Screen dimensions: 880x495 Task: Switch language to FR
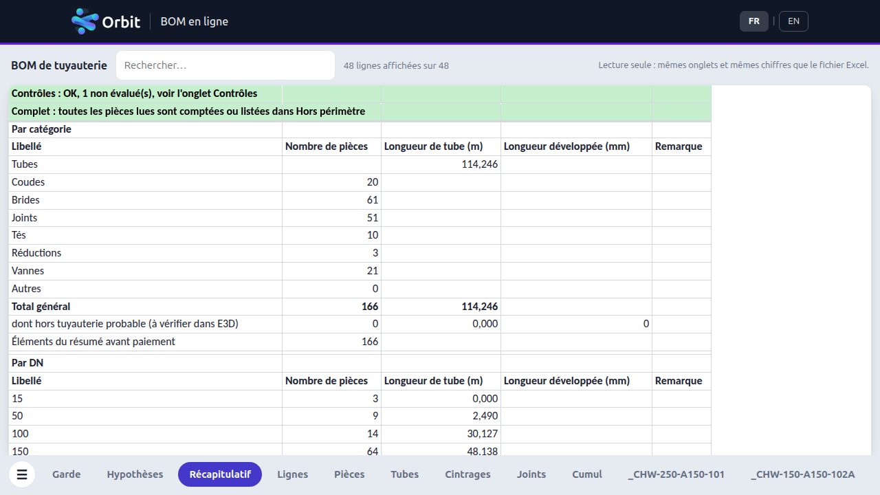pos(754,21)
